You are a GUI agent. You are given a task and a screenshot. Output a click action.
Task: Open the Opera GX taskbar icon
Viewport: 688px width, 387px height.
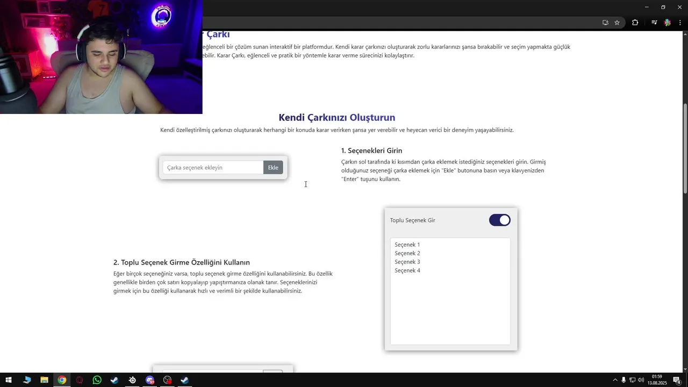(x=80, y=380)
